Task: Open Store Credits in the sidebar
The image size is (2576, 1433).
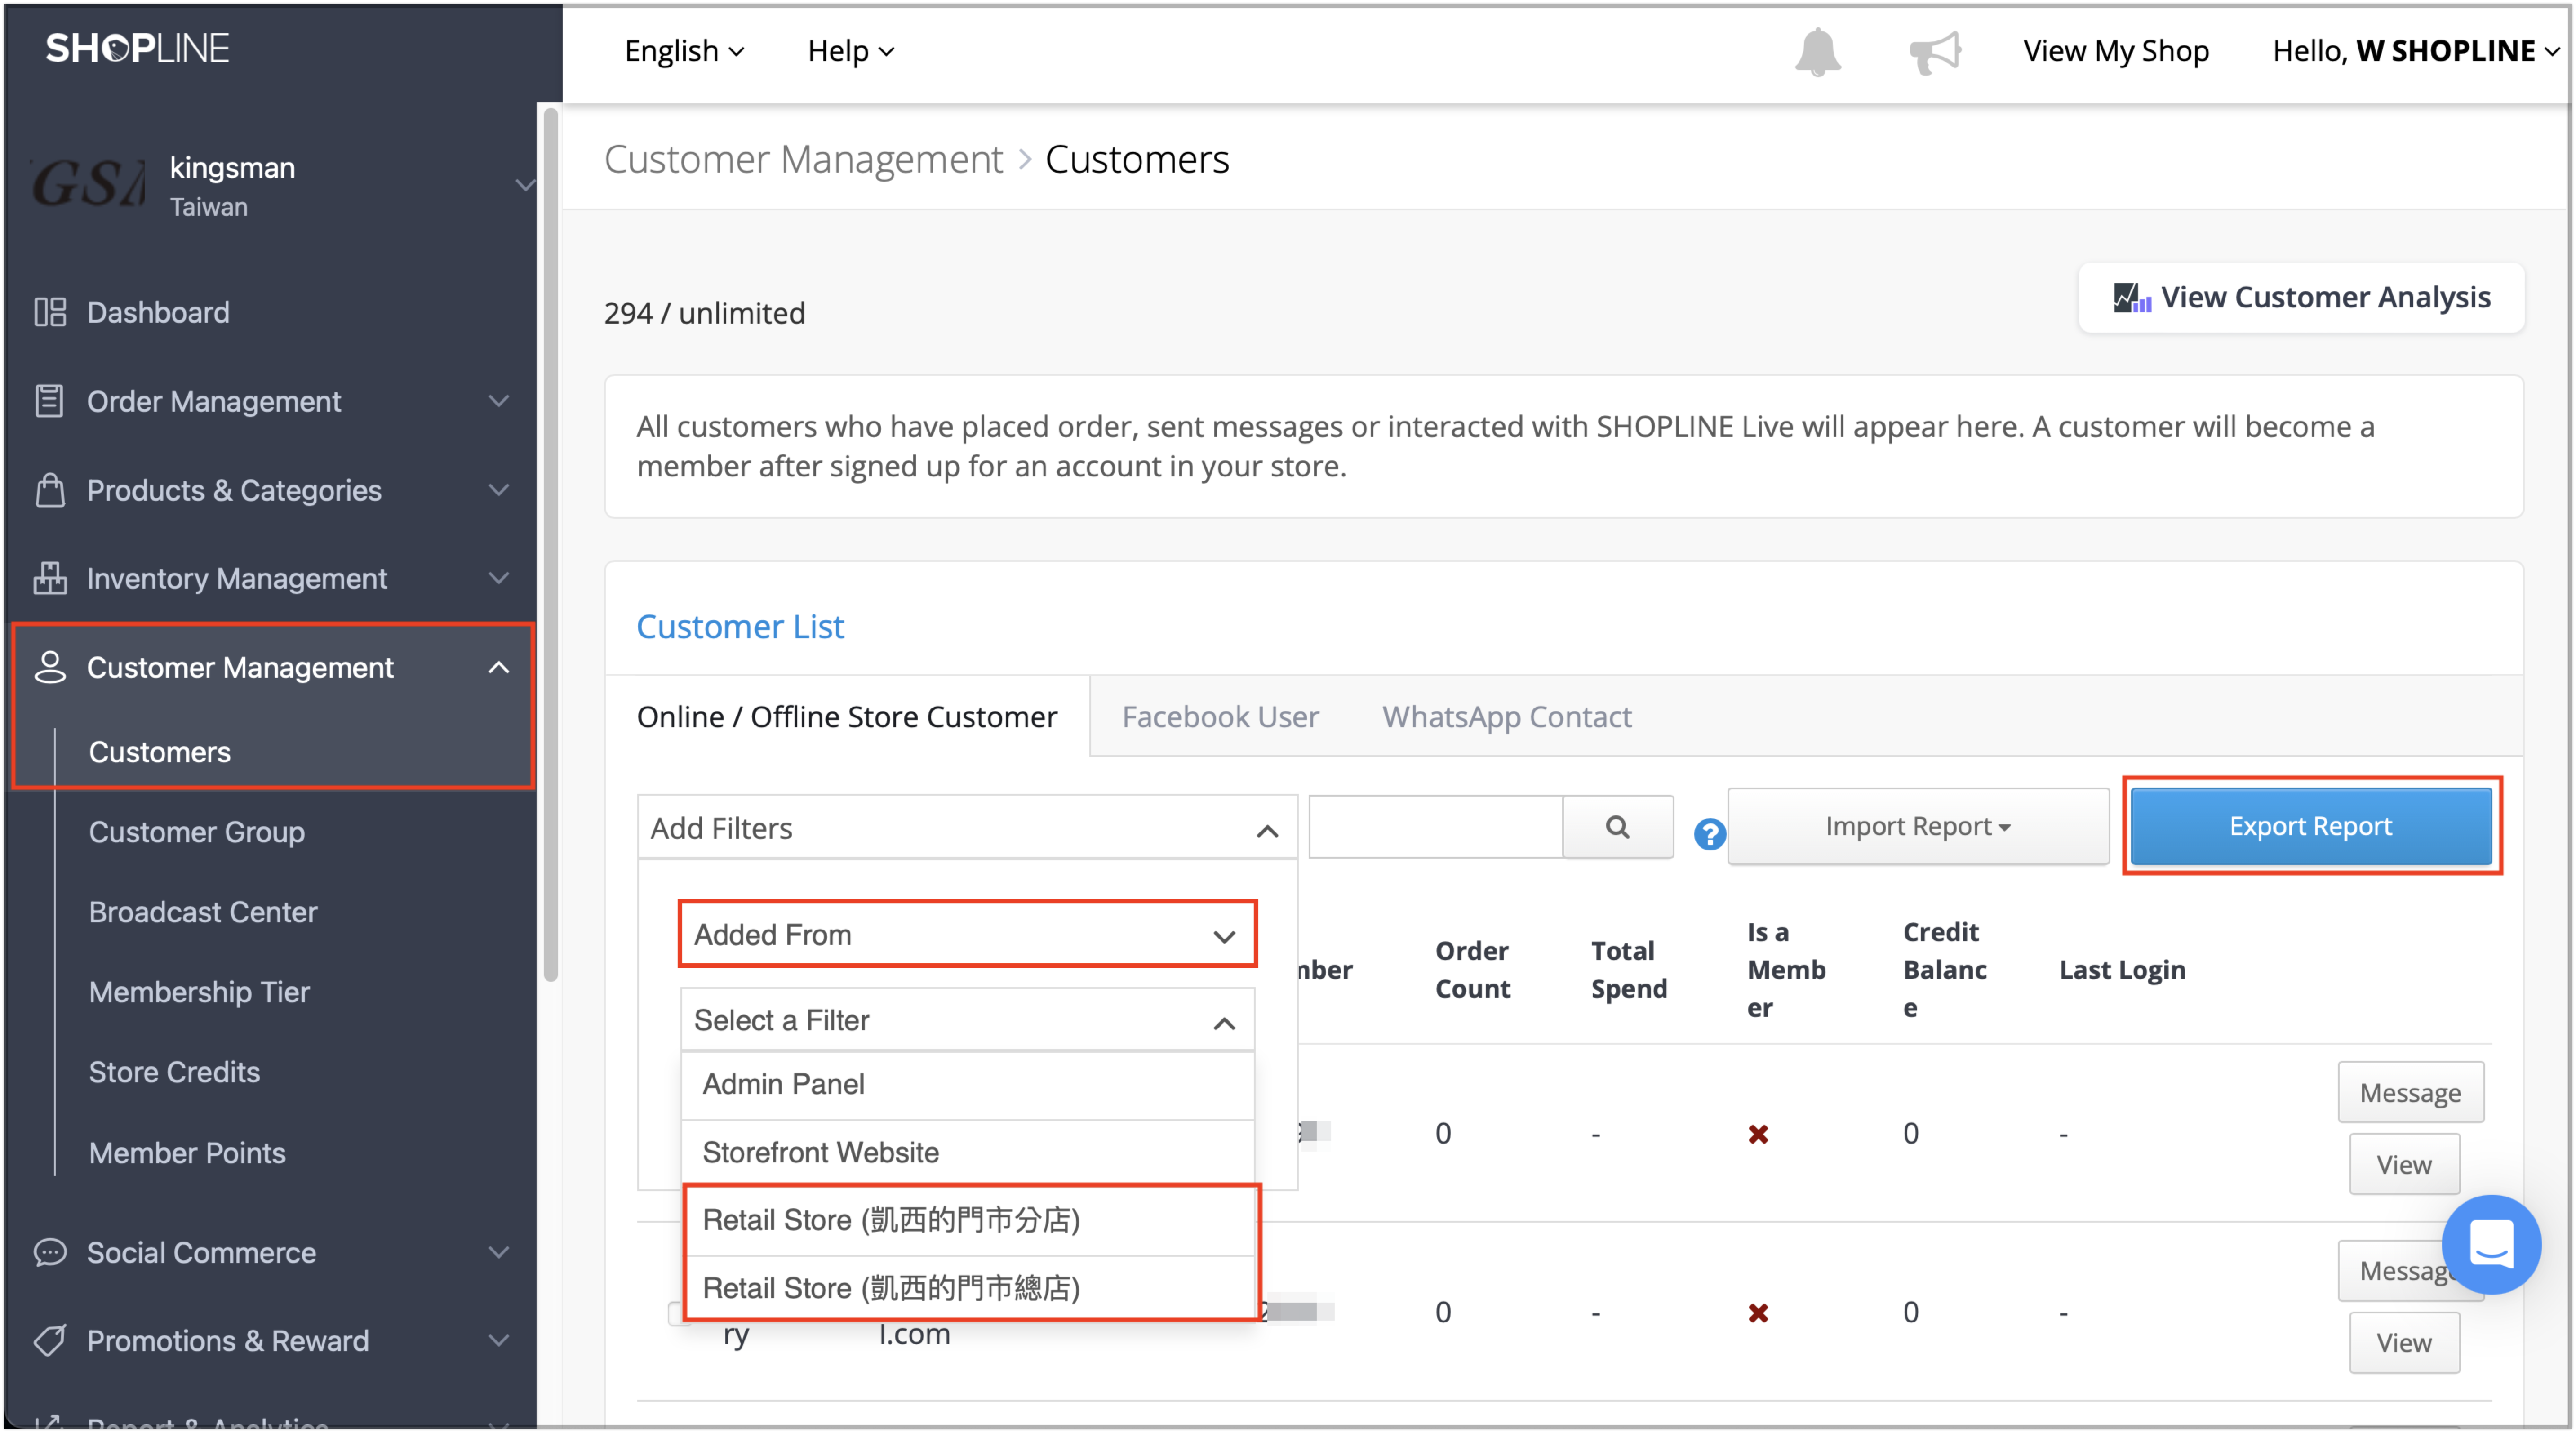Action: (x=174, y=1072)
